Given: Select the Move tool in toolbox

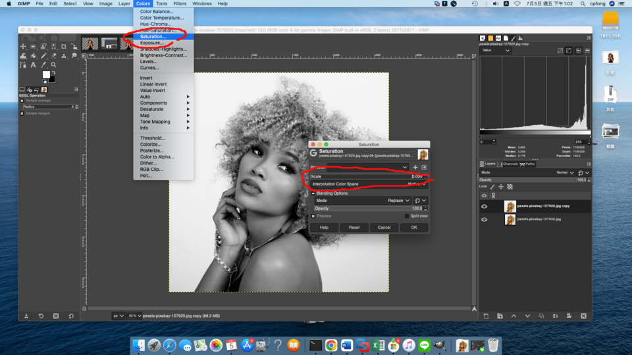Looking at the screenshot, I should coord(23,47).
